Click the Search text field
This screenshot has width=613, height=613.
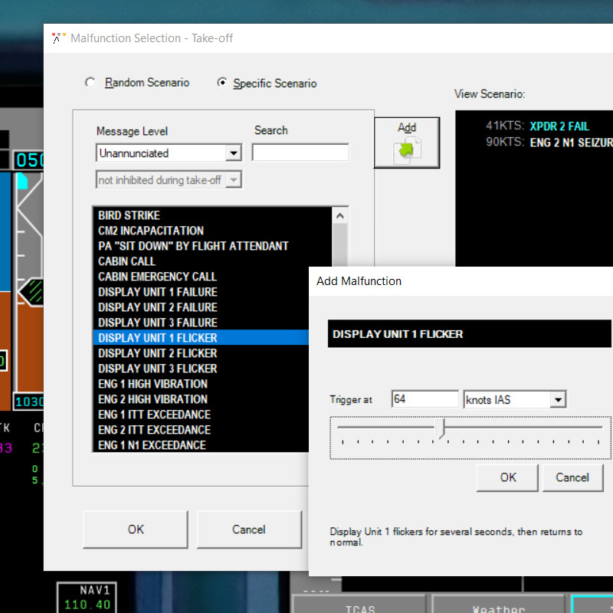pyautogui.click(x=300, y=152)
